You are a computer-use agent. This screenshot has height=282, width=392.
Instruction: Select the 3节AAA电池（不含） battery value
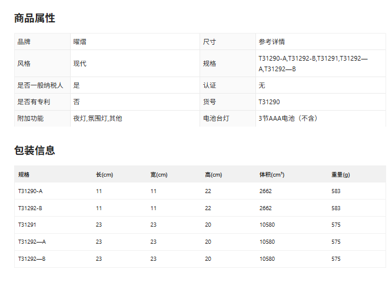[x=288, y=118]
